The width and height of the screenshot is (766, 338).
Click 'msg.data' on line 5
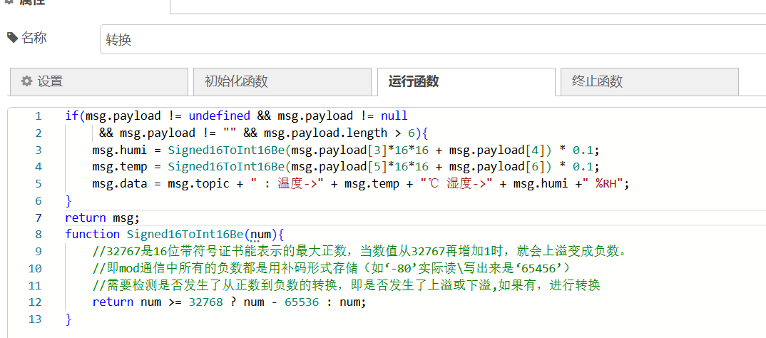[x=120, y=184]
